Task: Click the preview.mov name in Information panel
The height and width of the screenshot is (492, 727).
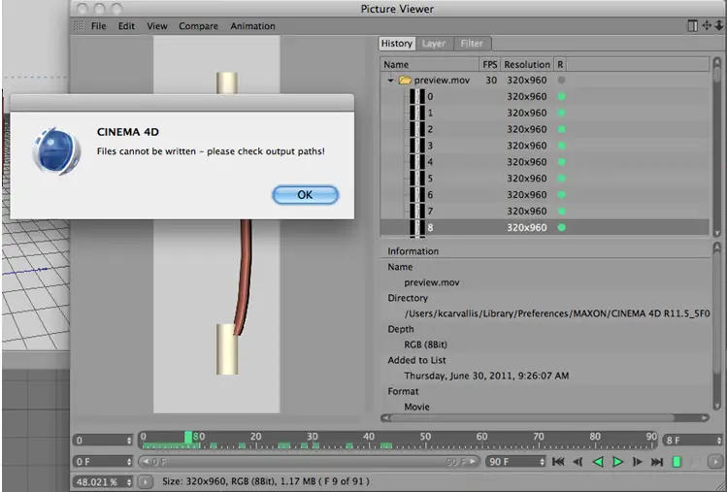Action: (x=432, y=282)
